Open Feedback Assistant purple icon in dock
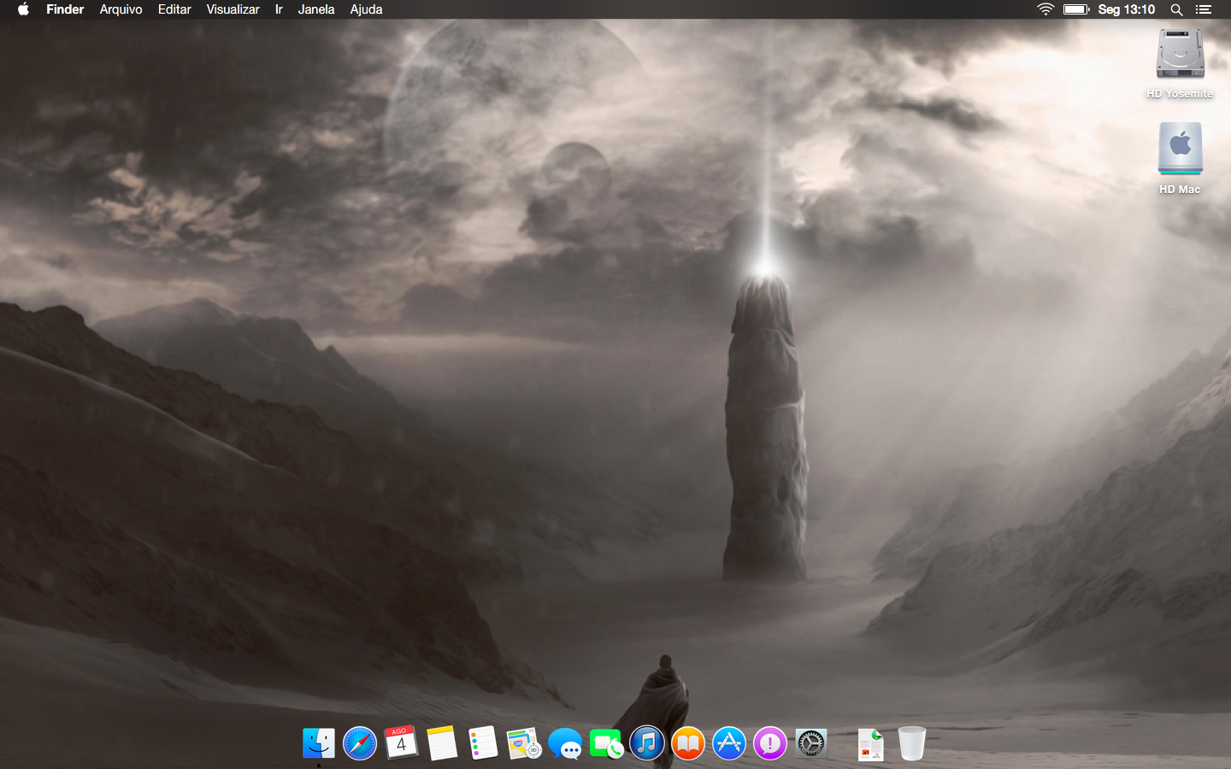 tap(770, 743)
